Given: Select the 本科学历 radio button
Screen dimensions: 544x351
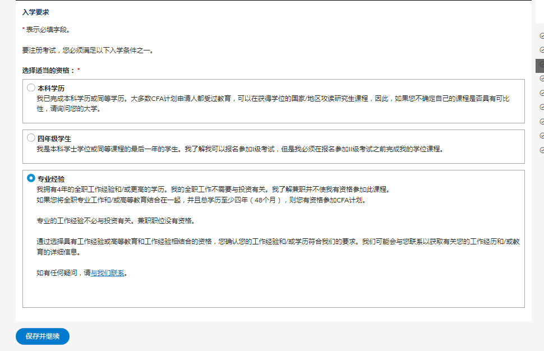Looking at the screenshot, I should pyautogui.click(x=31, y=87).
